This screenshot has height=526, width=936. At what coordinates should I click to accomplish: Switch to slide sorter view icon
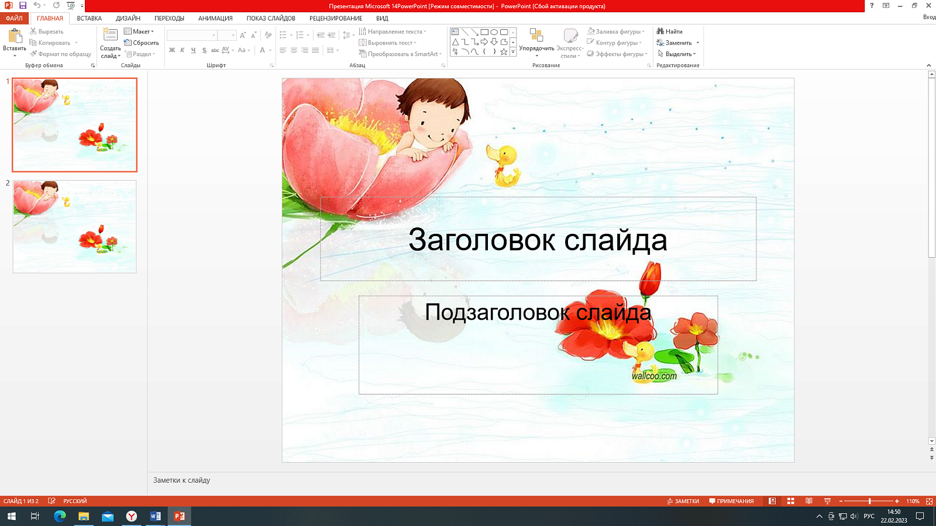pyautogui.click(x=790, y=501)
